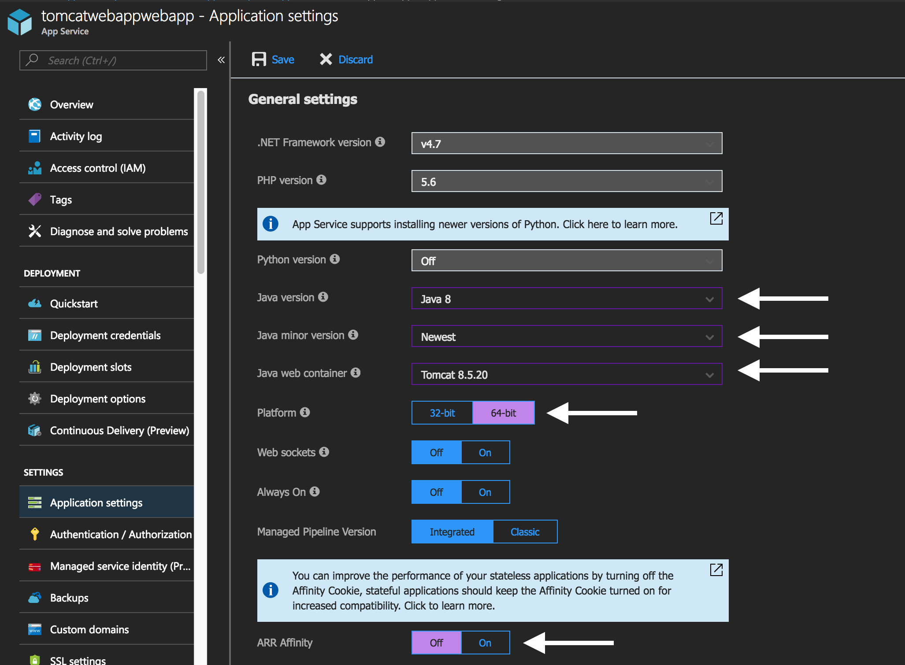Click the Save floppy disk icon
The width and height of the screenshot is (905, 665).
click(259, 59)
